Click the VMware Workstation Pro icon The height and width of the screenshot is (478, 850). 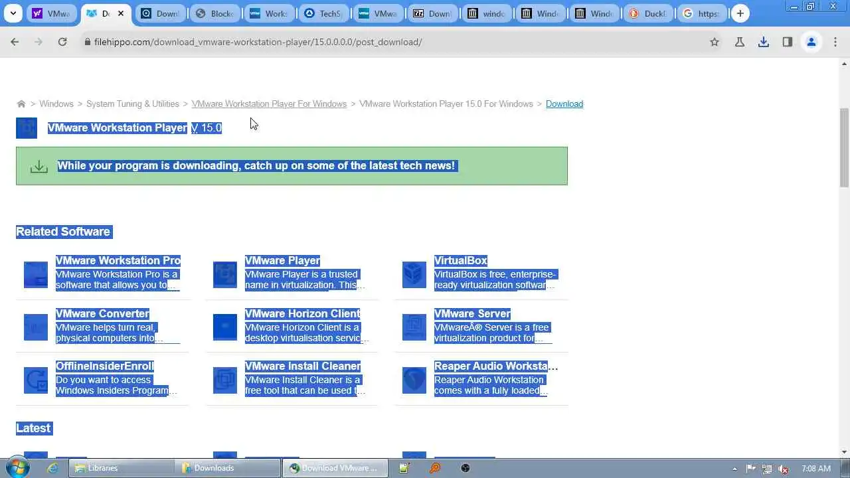tap(36, 274)
